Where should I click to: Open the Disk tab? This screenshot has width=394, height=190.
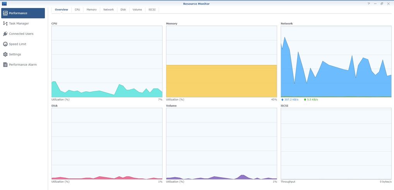tap(123, 10)
